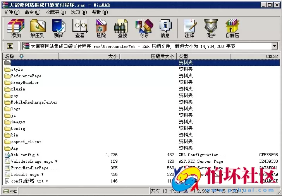Click Web.config size value 1,236
282x196 pixels.
click(112, 155)
